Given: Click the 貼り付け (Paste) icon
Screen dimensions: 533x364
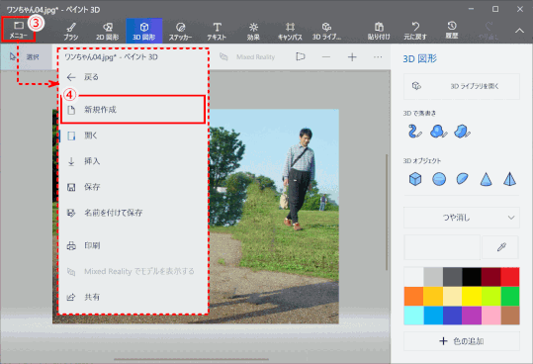Looking at the screenshot, I should point(379,31).
